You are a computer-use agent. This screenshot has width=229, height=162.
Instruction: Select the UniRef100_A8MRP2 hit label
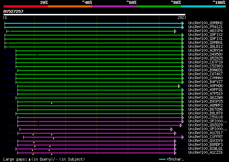click(x=205, y=106)
